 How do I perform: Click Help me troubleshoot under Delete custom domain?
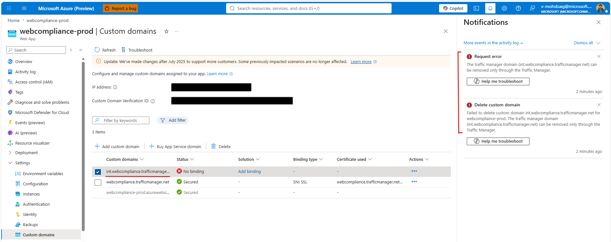pyautogui.click(x=498, y=141)
